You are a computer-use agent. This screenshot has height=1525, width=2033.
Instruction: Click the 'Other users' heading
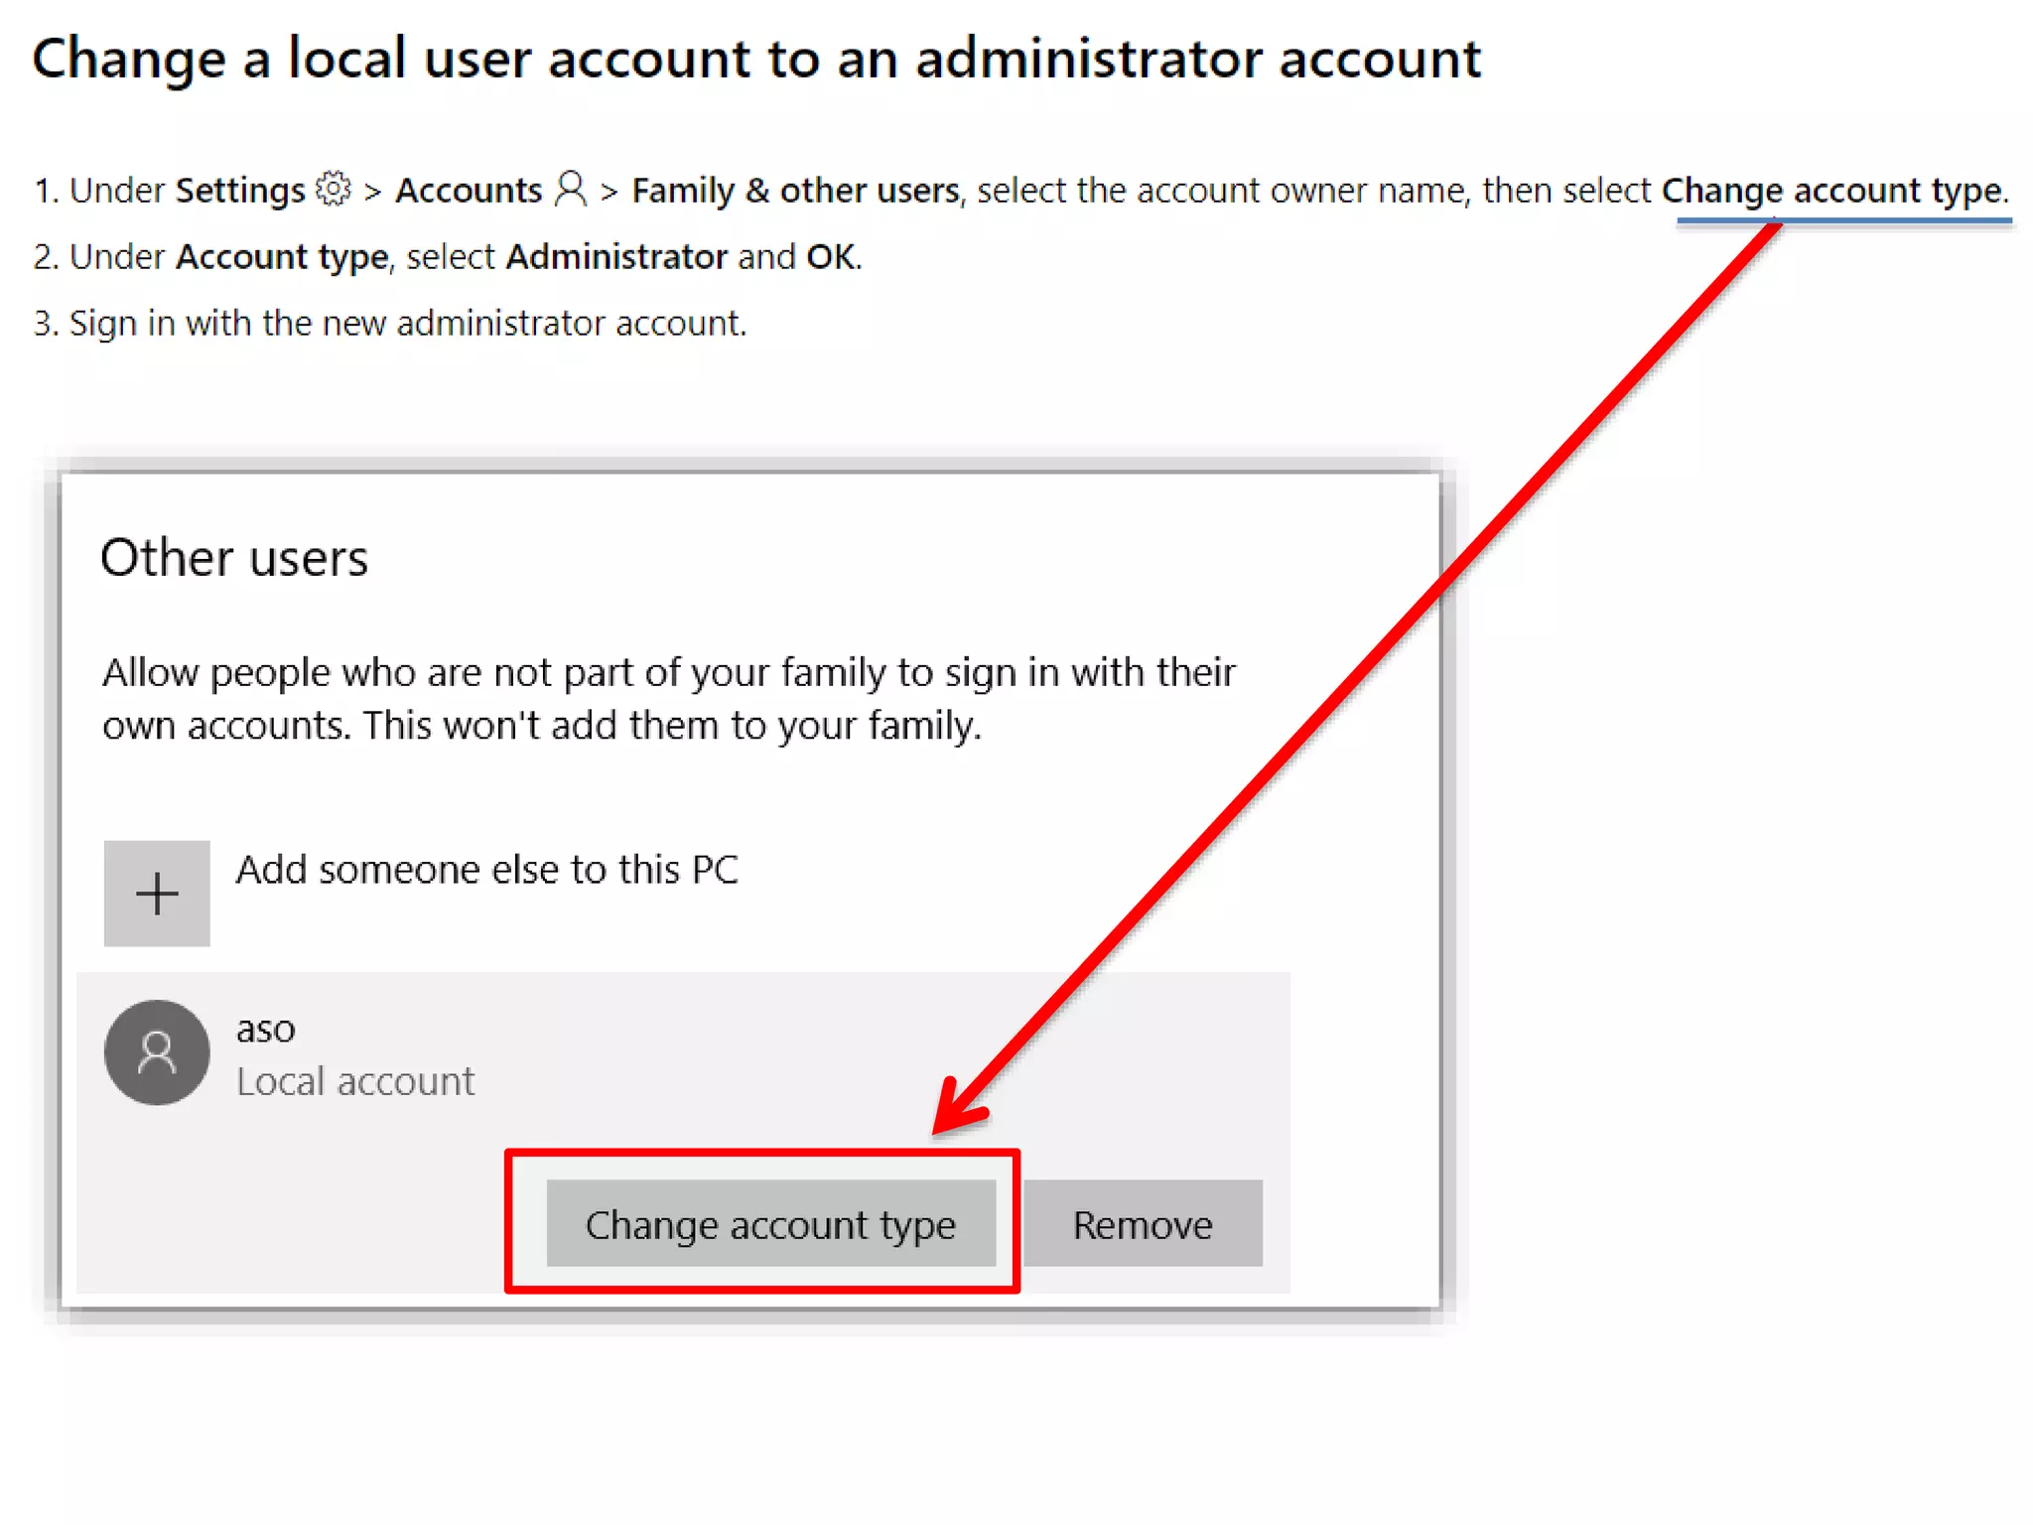[234, 557]
